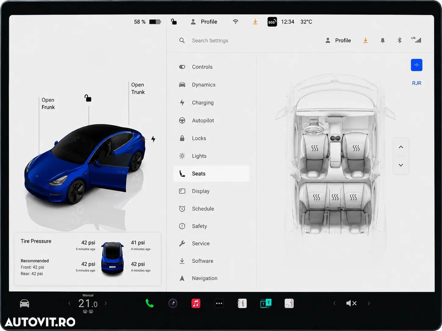Toggle rear right seat heater

tap(353, 197)
